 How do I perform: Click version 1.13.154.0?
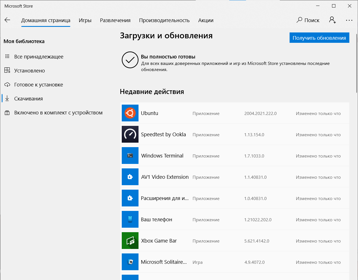pos(254,135)
